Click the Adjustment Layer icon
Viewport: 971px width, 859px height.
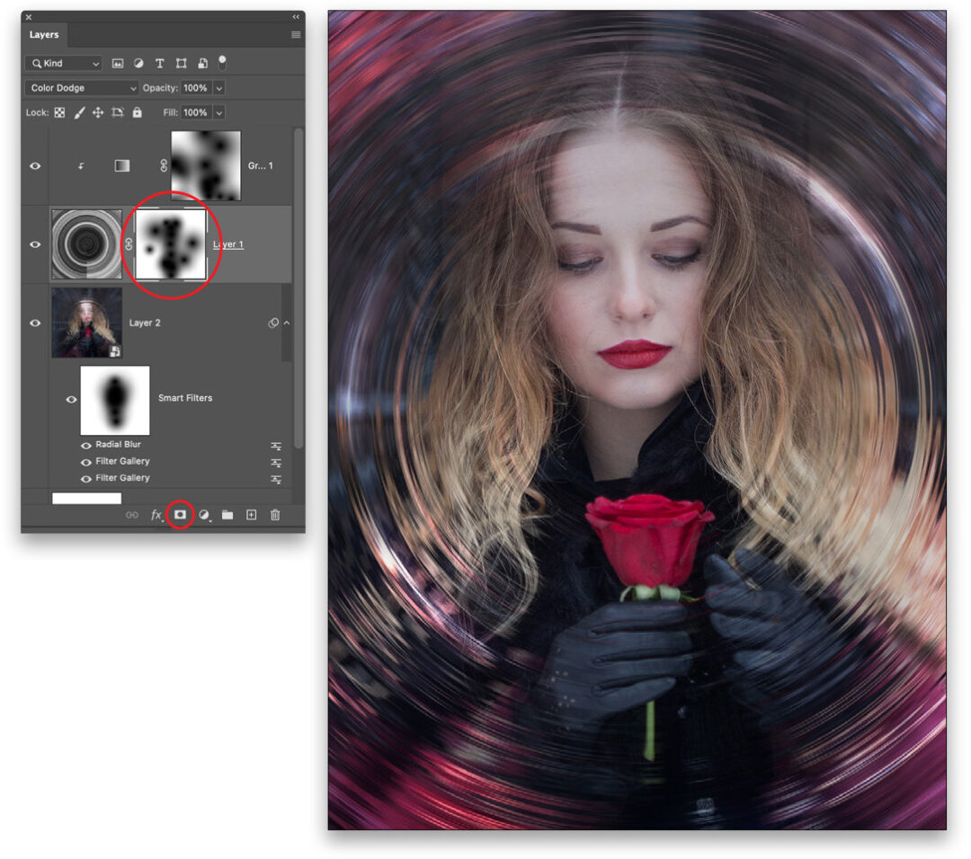pyautogui.click(x=205, y=515)
